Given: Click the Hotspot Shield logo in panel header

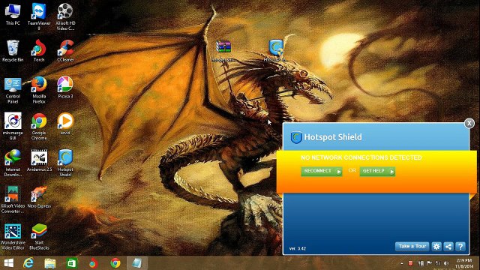Looking at the screenshot, I should pyautogui.click(x=296, y=137).
